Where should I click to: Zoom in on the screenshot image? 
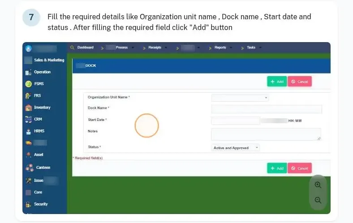tap(318, 185)
